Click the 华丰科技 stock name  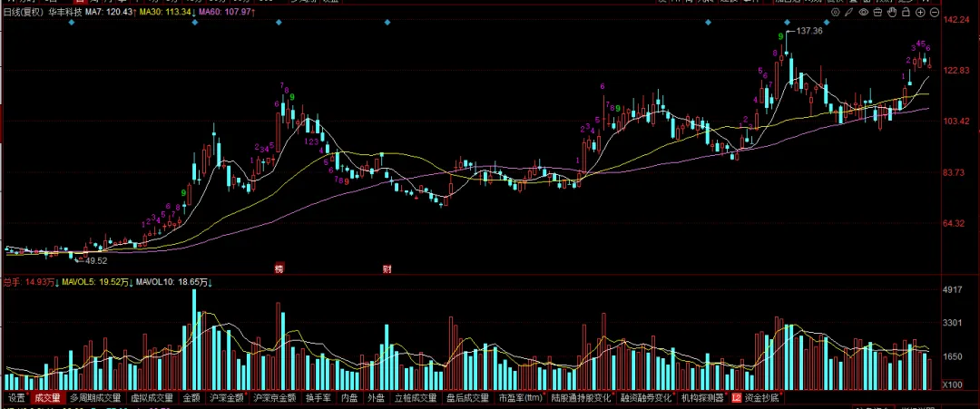[64, 12]
